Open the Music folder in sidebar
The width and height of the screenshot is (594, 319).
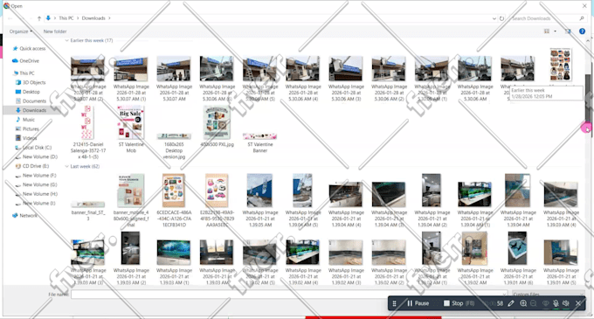(25, 120)
